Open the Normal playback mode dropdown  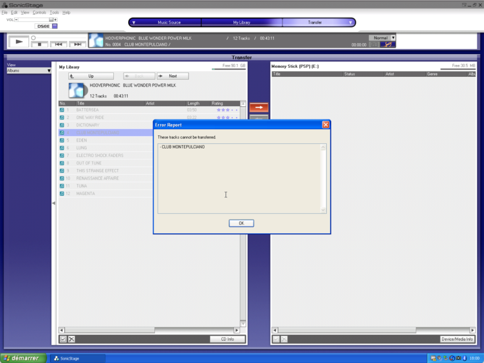coord(382,38)
